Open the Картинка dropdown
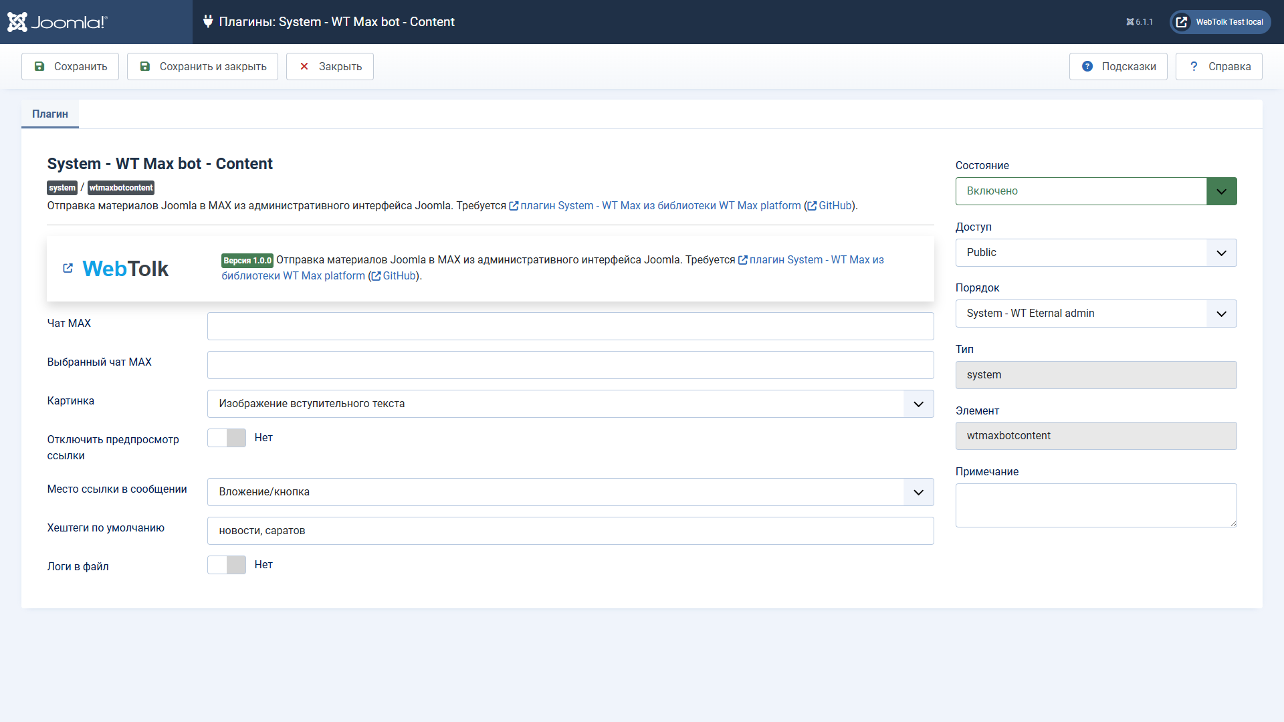 570,404
